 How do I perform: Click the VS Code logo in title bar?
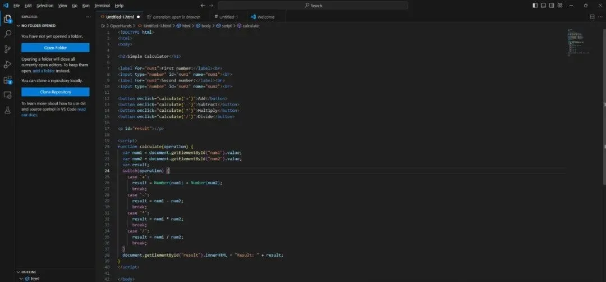point(6,6)
